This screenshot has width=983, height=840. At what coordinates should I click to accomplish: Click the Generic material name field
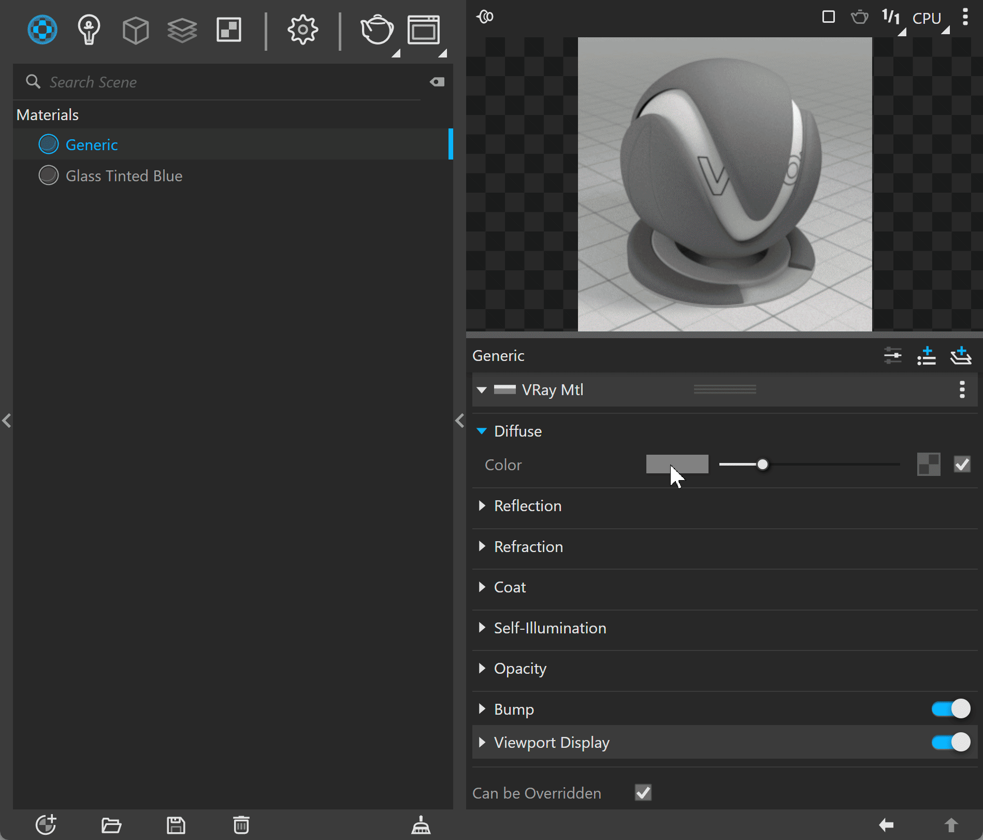498,356
